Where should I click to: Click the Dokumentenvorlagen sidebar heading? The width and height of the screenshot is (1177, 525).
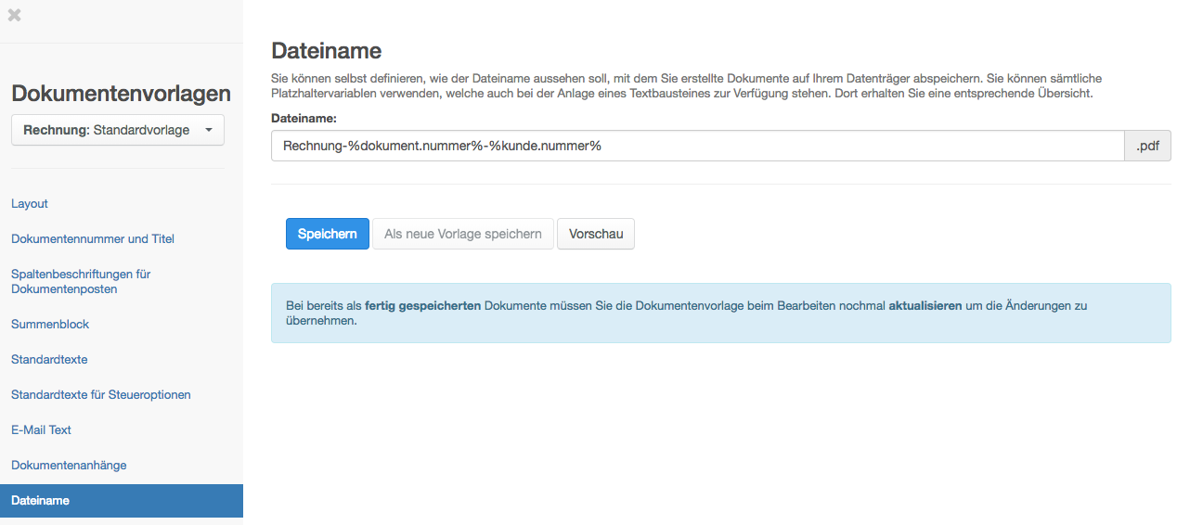(x=121, y=94)
